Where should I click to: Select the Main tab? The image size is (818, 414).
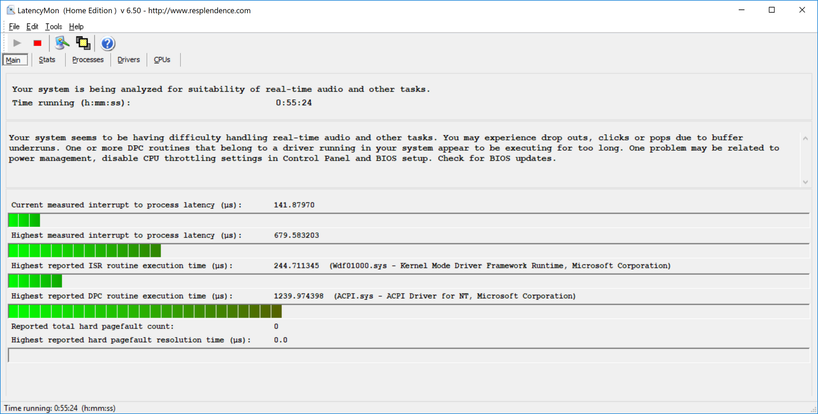15,60
